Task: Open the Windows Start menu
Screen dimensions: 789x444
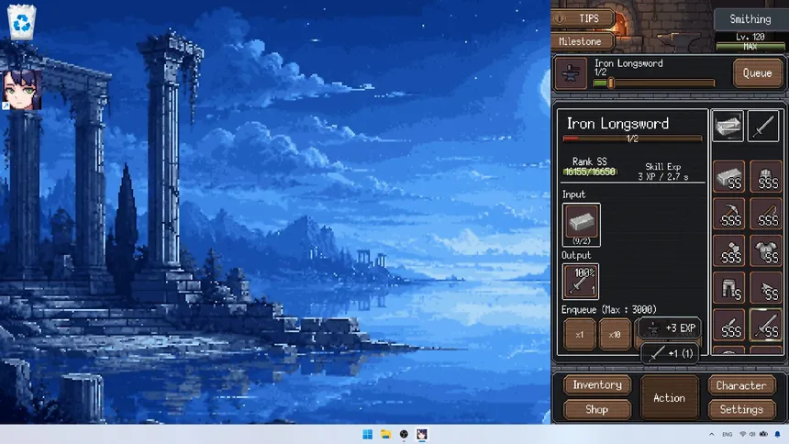Action: click(x=367, y=435)
